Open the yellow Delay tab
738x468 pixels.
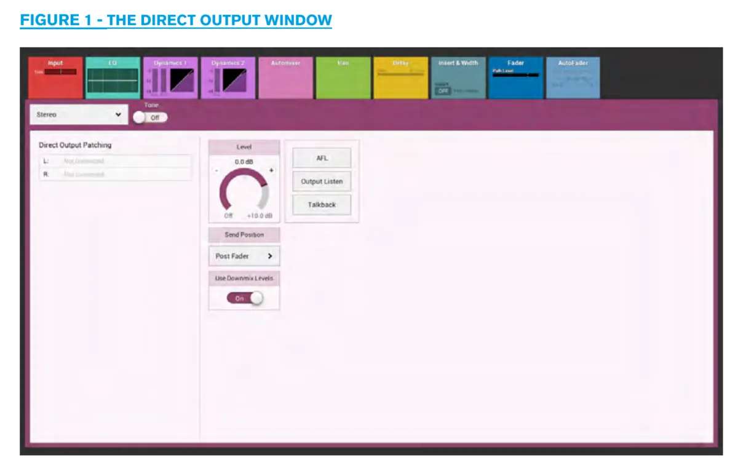(x=401, y=77)
